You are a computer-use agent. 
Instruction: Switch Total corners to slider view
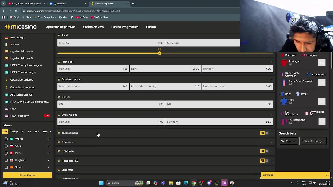(x=266, y=133)
